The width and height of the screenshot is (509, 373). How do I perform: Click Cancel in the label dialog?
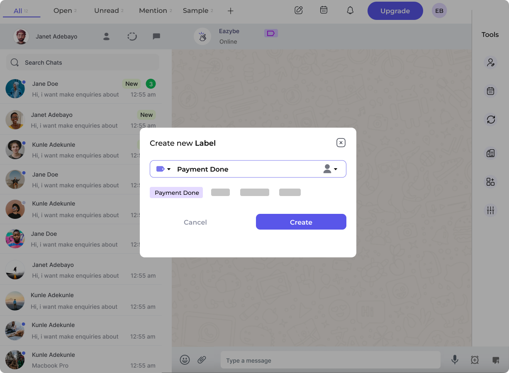(195, 222)
